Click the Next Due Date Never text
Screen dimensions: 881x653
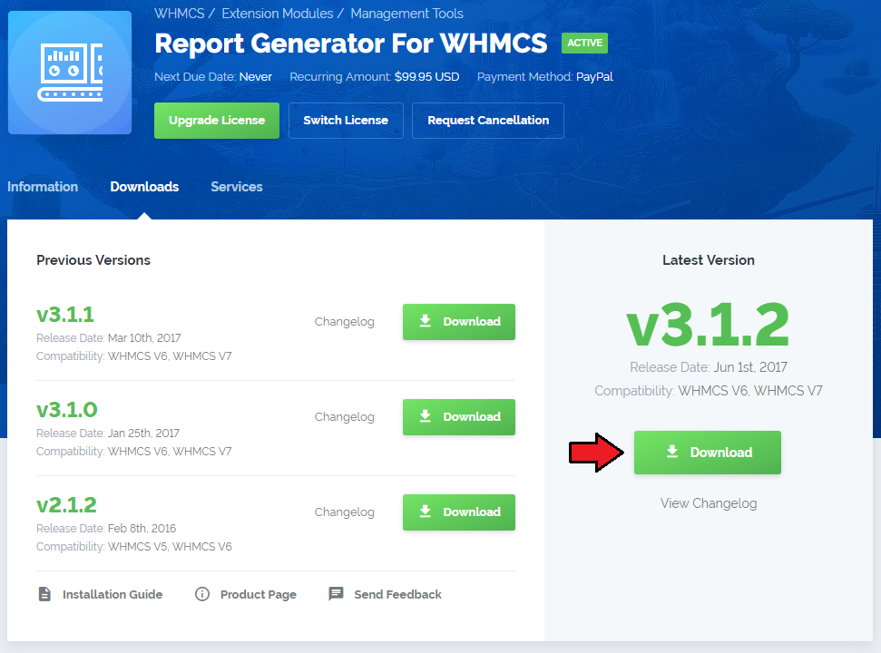pyautogui.click(x=213, y=77)
